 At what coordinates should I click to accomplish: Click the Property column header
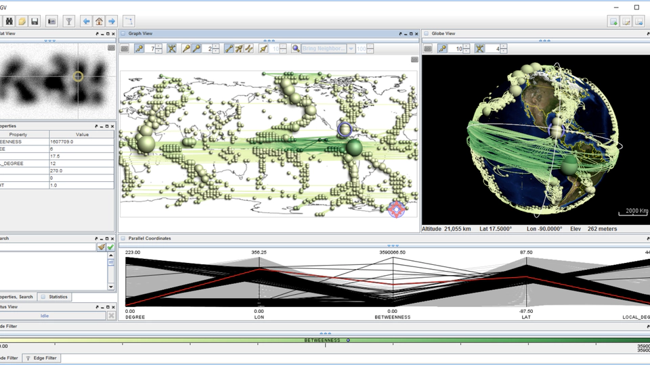point(24,135)
